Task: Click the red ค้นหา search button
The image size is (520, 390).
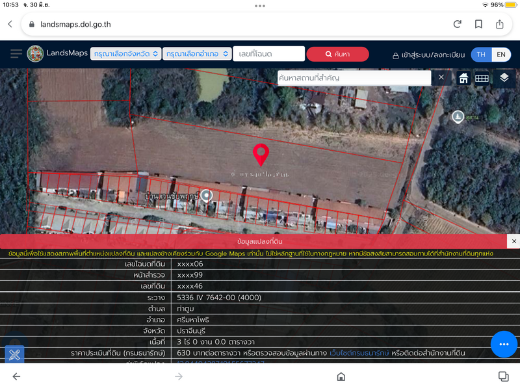Action: coord(337,54)
